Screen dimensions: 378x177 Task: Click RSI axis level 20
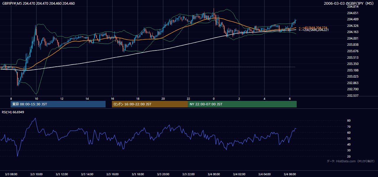click(349, 156)
